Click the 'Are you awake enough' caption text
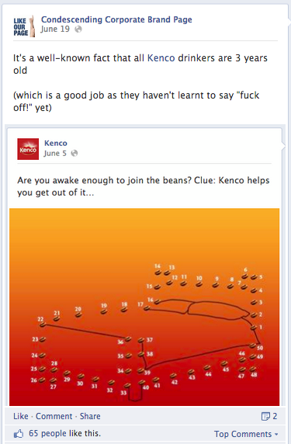 [x=144, y=186]
